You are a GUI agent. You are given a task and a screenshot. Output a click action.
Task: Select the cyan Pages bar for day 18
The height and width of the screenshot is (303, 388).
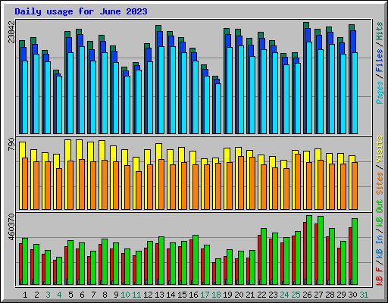(x=218, y=108)
